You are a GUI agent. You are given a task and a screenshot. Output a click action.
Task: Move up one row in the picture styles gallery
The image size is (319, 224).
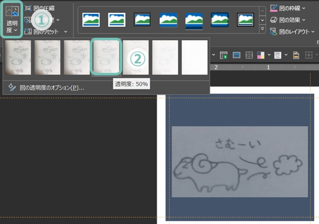pos(262,11)
